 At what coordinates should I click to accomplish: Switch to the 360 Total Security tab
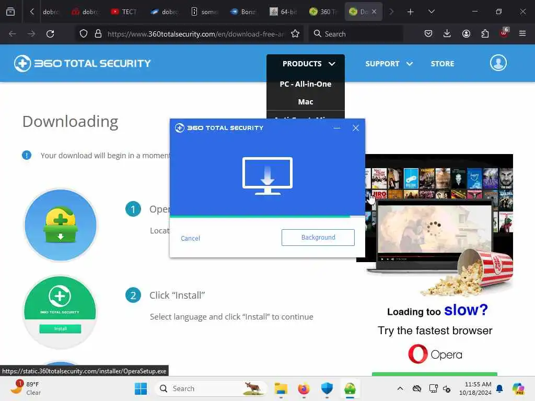pyautogui.click(x=323, y=11)
